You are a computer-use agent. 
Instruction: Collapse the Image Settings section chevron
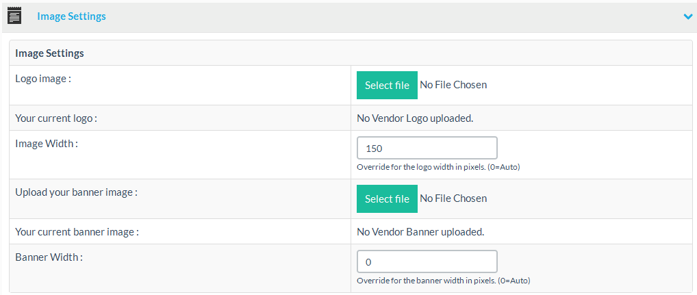(687, 16)
